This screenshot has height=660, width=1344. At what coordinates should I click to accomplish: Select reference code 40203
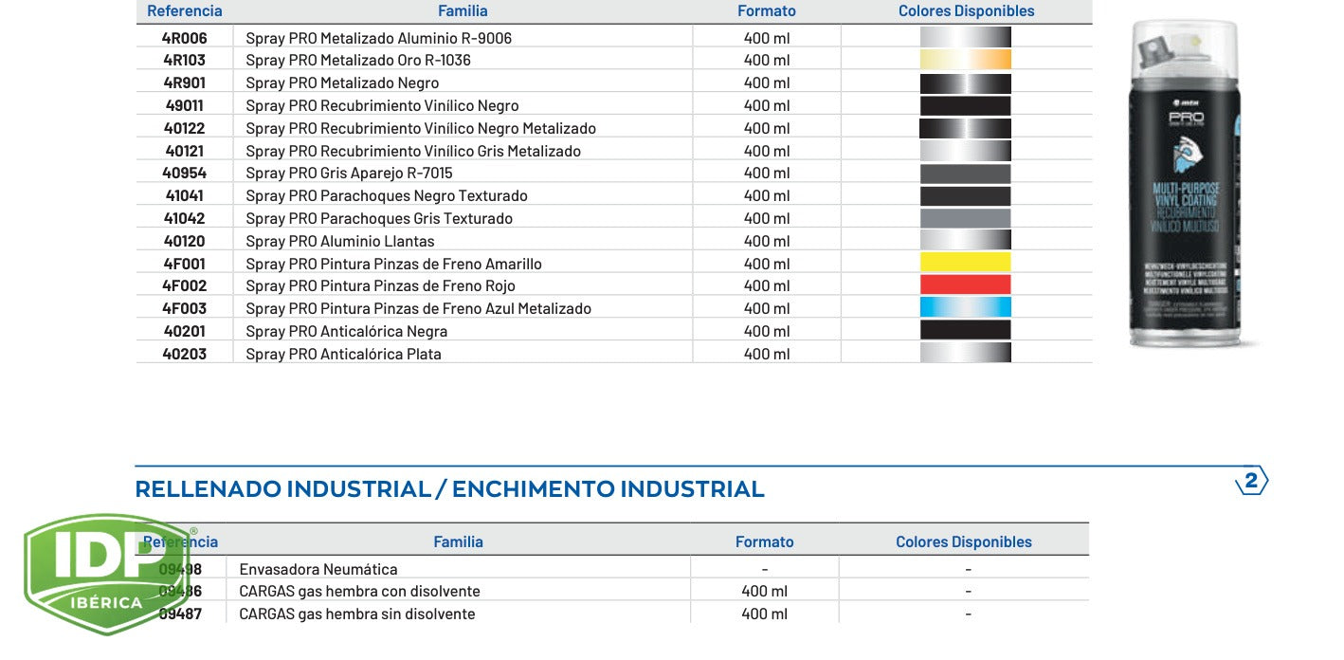coord(185,354)
